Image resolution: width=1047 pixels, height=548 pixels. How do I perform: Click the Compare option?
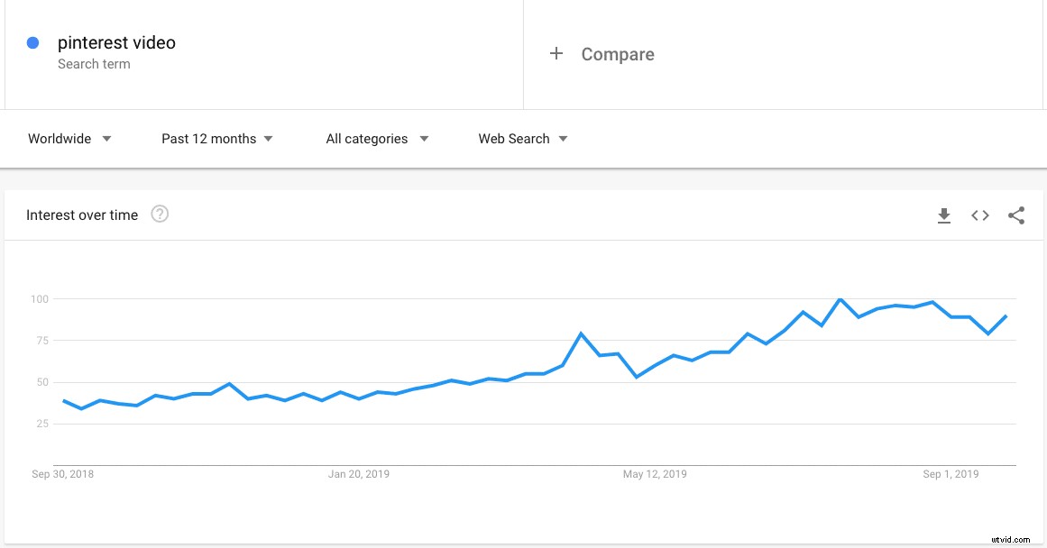coord(618,54)
